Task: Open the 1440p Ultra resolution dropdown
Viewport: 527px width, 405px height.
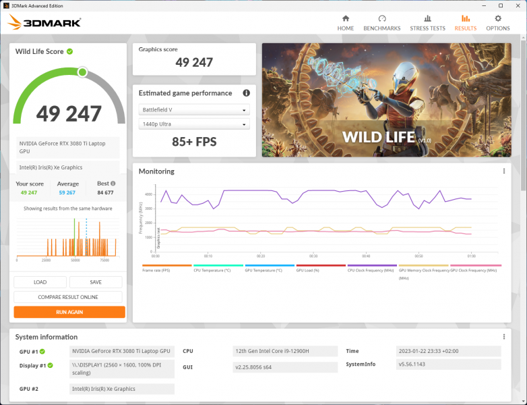Action: 194,124
